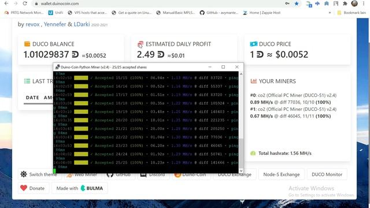Click miner #1 hashrate 0.67 MH/s

pyautogui.click(x=261, y=116)
